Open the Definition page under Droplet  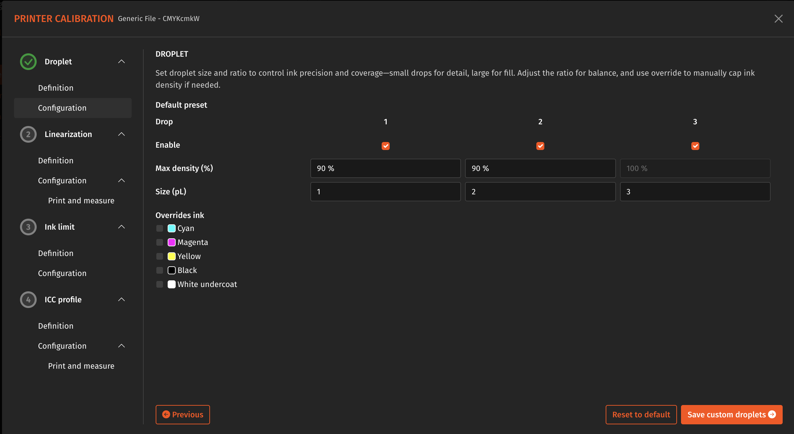tap(56, 88)
